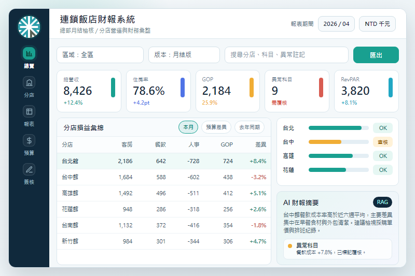This screenshot has height=276, width=415.
Task: Switch to the 預算差異 tab
Action: click(216, 127)
